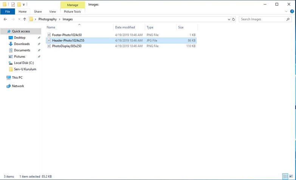Image resolution: width=296 pixels, height=180 pixels.
Task: Click the search magnifier icon
Action: (288, 19)
